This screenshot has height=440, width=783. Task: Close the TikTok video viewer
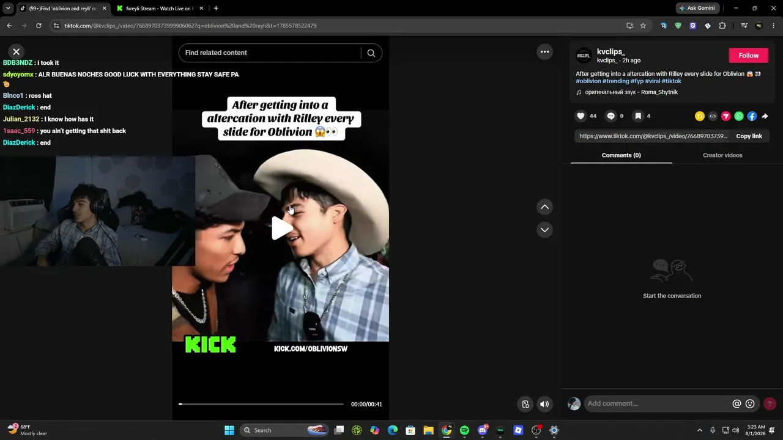tap(17, 52)
